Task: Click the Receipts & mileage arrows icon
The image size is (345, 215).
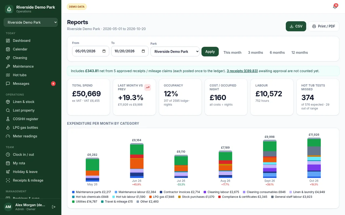Action: pos(8,180)
